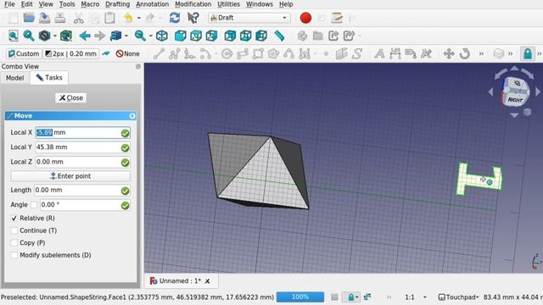The image size is (543, 305).
Task: Toggle the snap lock icon in toolbar
Action: pos(528,54)
